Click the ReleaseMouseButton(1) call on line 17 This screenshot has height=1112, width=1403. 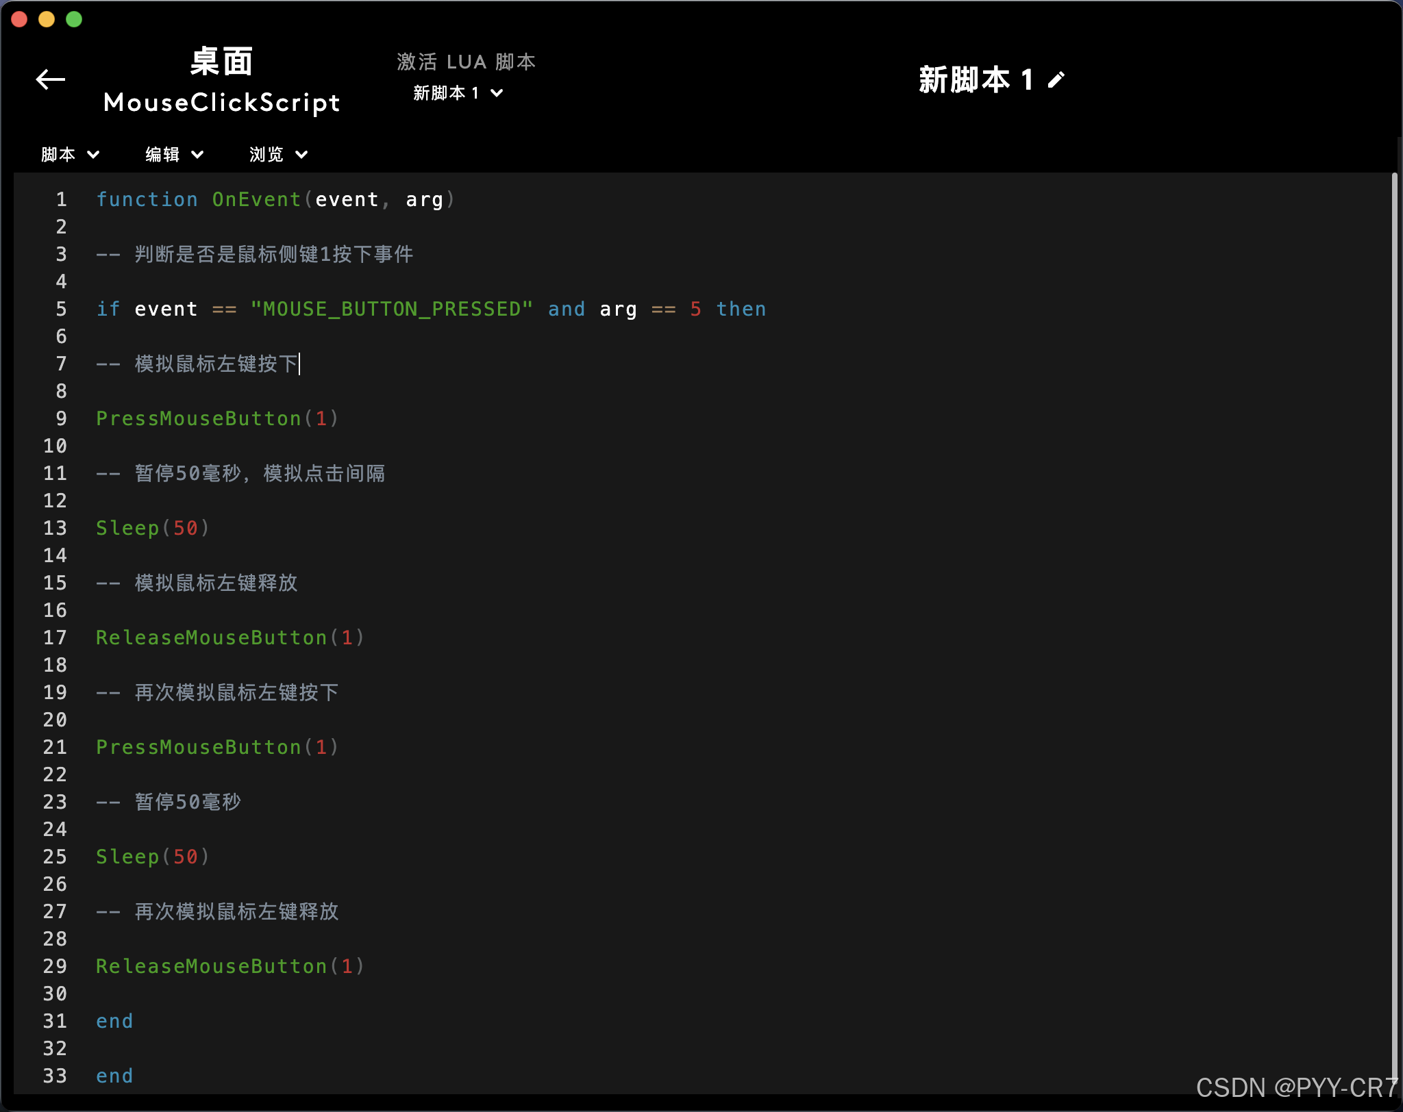(229, 637)
